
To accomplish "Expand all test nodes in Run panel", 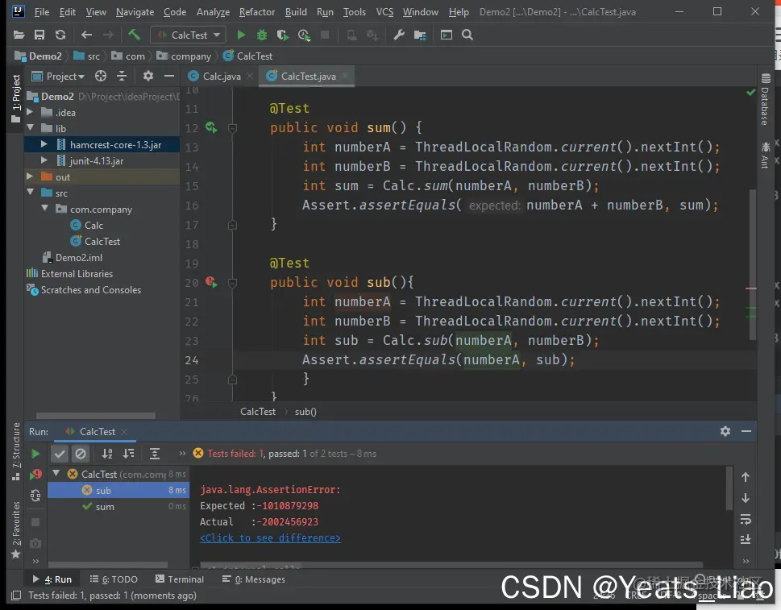I will [x=155, y=454].
